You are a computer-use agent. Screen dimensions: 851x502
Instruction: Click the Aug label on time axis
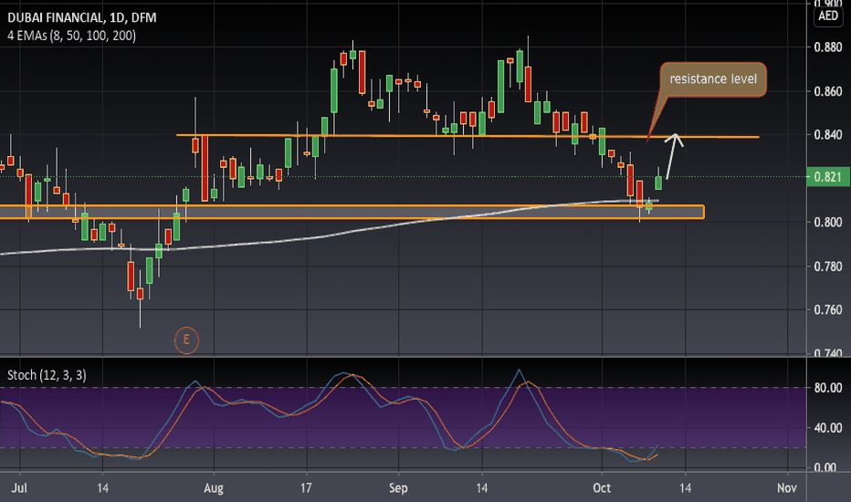[x=214, y=488]
